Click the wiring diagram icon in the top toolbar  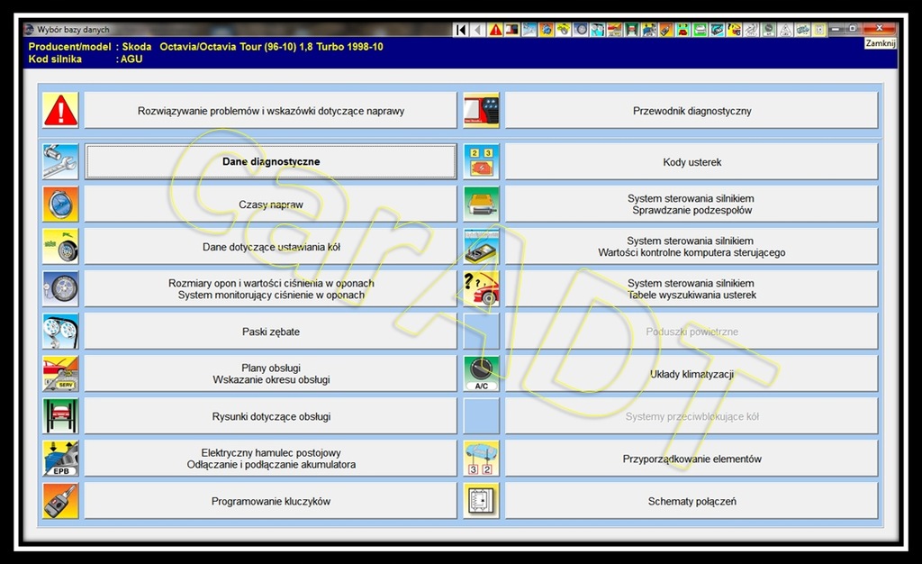(x=819, y=30)
